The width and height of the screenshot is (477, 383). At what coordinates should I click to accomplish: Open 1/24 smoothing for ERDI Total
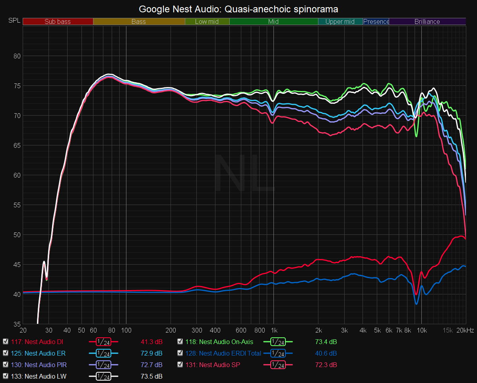point(278,353)
